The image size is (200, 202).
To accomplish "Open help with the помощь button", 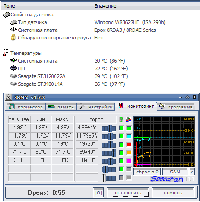I will [173, 192].
